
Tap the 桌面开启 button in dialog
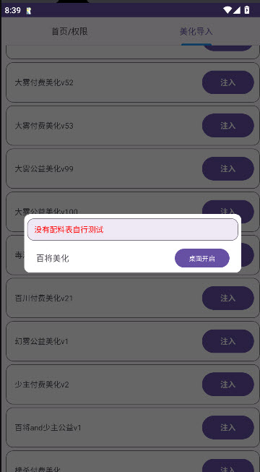tap(202, 258)
